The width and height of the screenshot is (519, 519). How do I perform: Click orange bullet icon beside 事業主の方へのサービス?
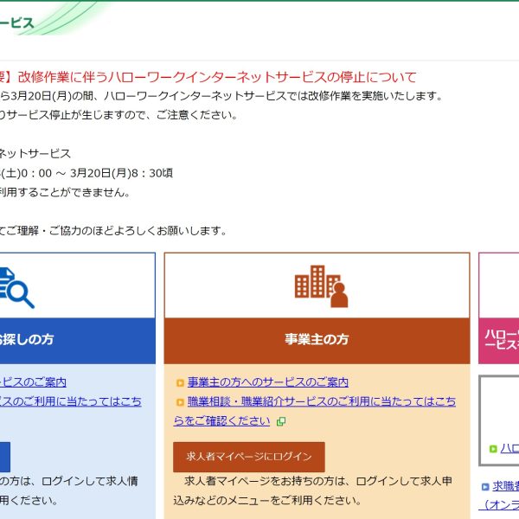coord(180,383)
